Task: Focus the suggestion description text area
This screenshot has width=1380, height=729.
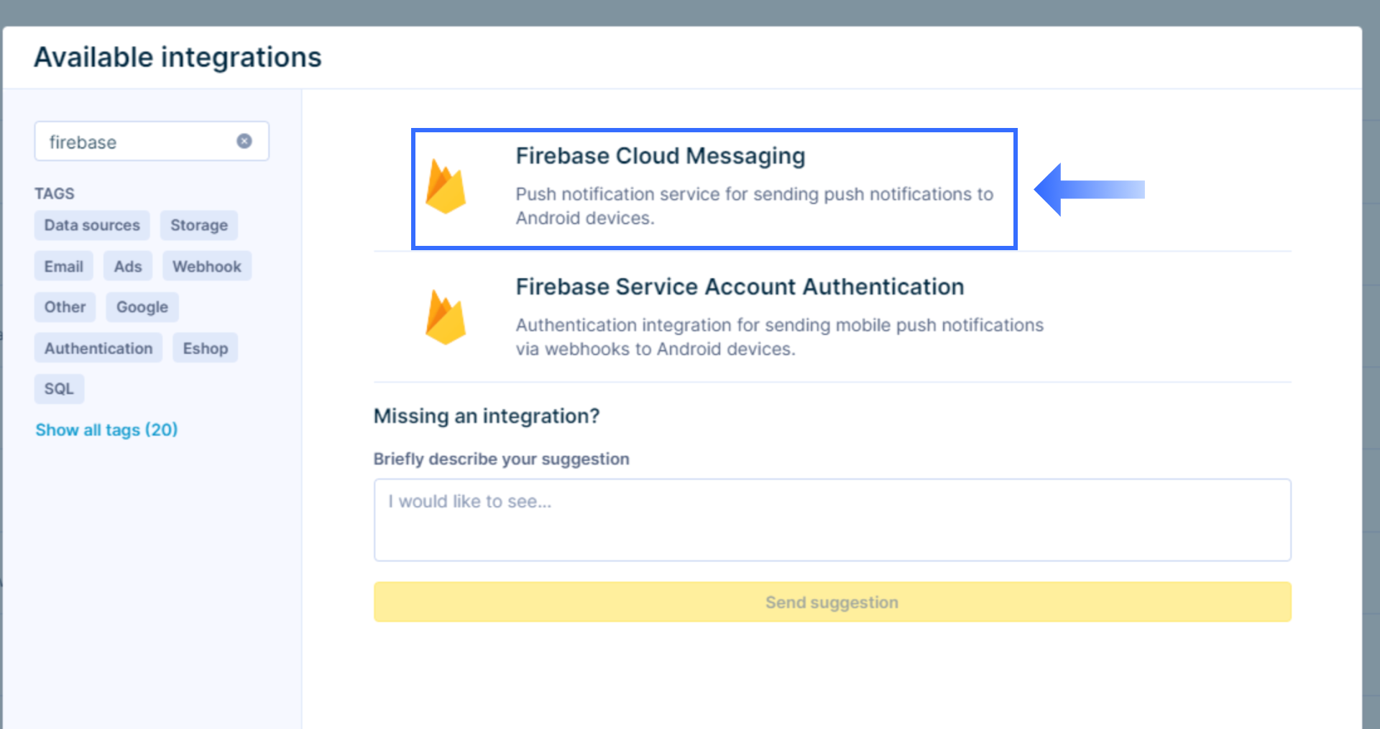Action: 832,520
